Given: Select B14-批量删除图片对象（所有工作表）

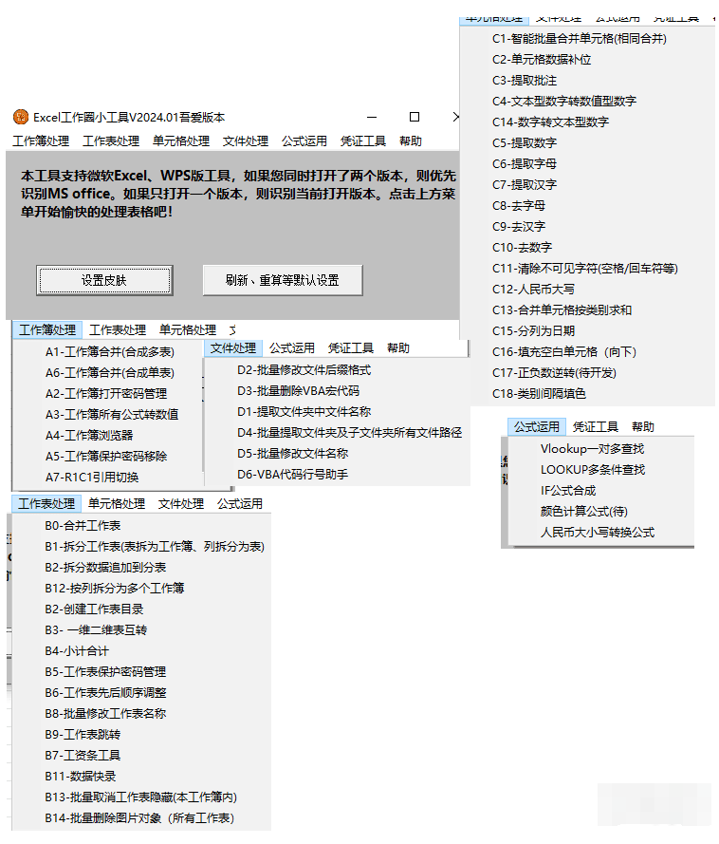Looking at the screenshot, I should point(139,818).
